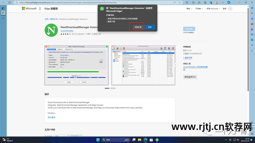Open Javad Motallebi's other add-ons link
The height and width of the screenshot is (143, 255).
195,68
